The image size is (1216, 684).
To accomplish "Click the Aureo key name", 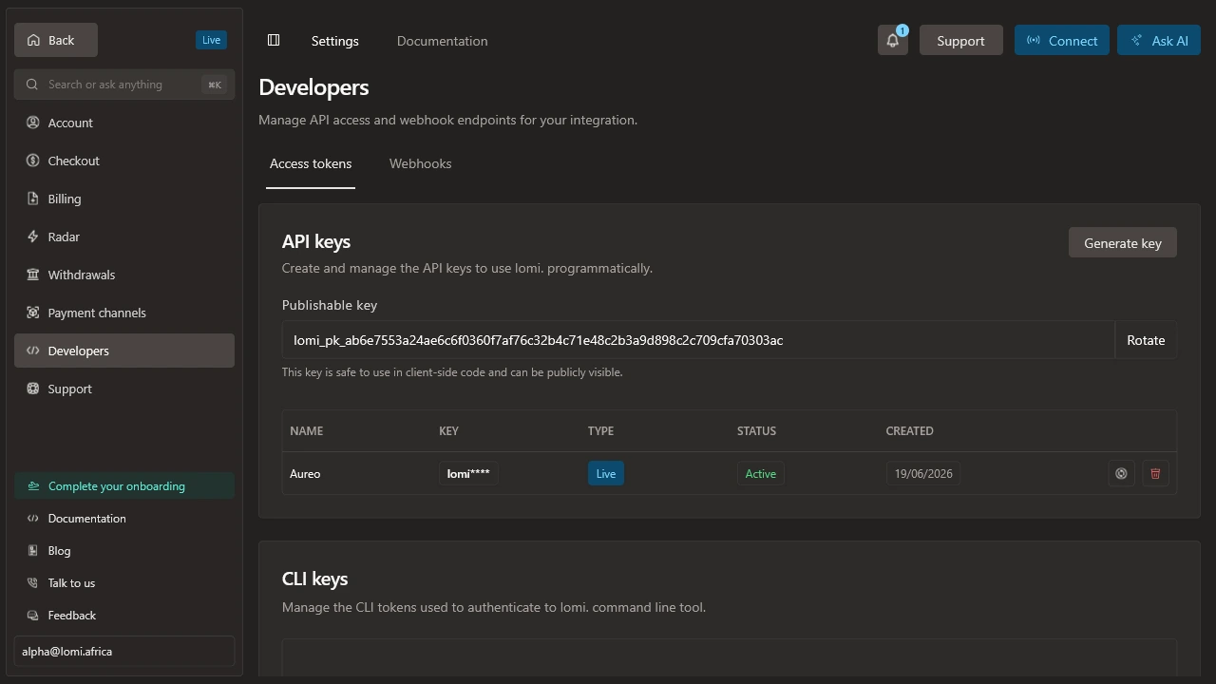I will pos(305,473).
